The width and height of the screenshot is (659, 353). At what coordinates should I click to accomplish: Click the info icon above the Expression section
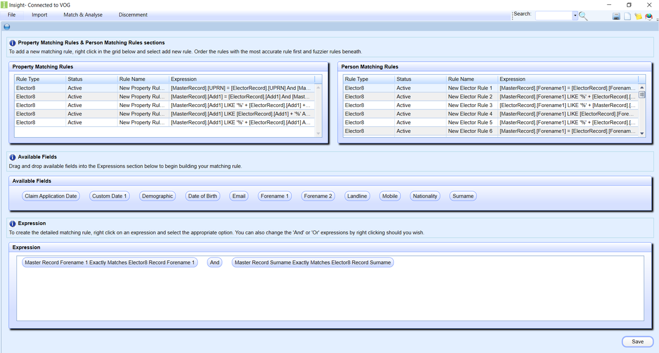(12, 223)
